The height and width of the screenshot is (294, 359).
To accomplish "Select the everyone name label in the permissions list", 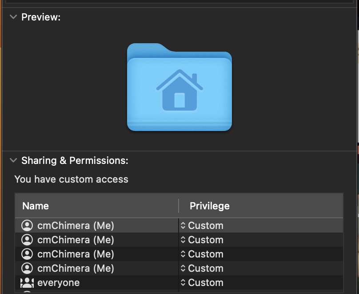I will (x=59, y=282).
